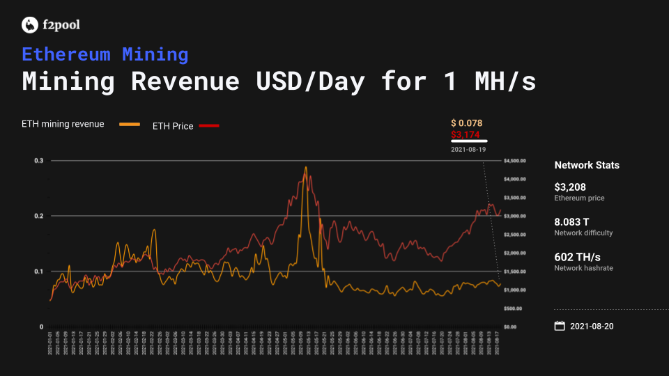
Task: Select the 'ETH mining revenue' legend label
Action: click(x=63, y=124)
